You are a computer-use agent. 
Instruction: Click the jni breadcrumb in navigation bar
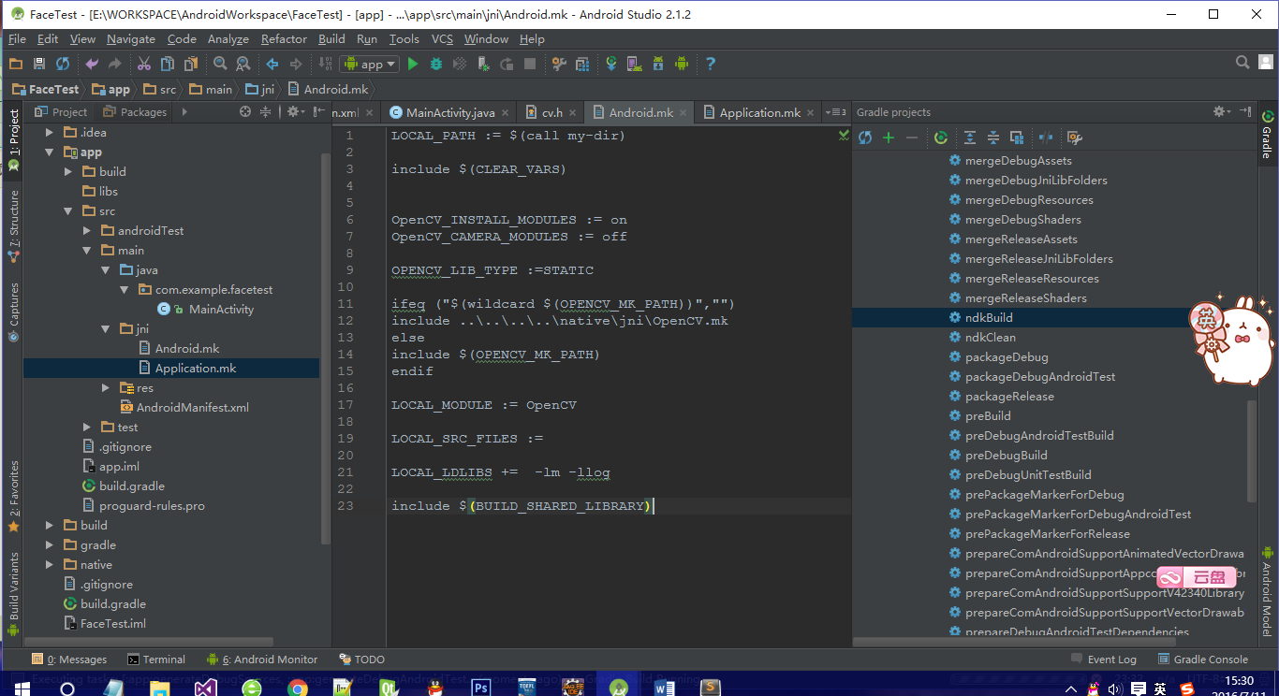[x=260, y=89]
